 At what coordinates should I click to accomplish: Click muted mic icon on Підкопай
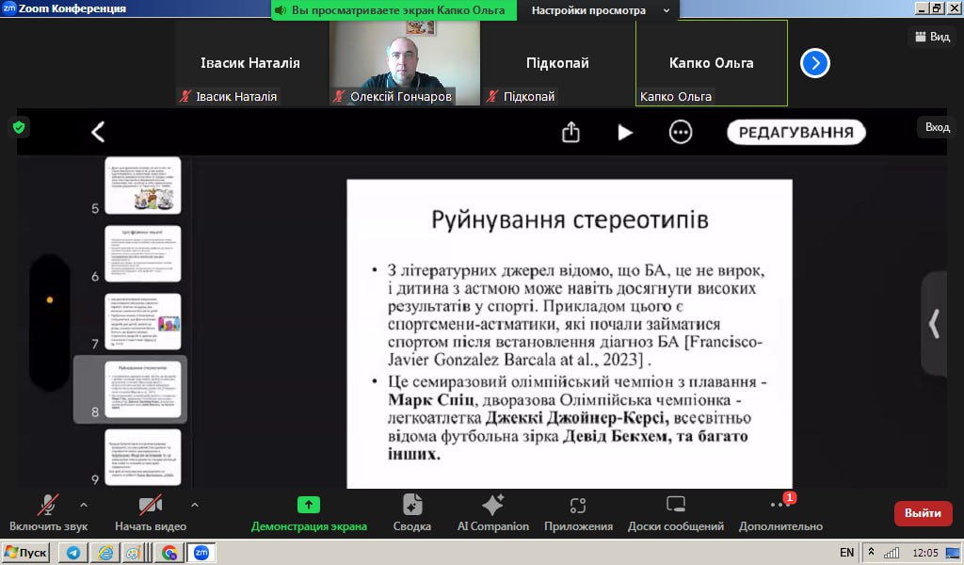pos(491,96)
